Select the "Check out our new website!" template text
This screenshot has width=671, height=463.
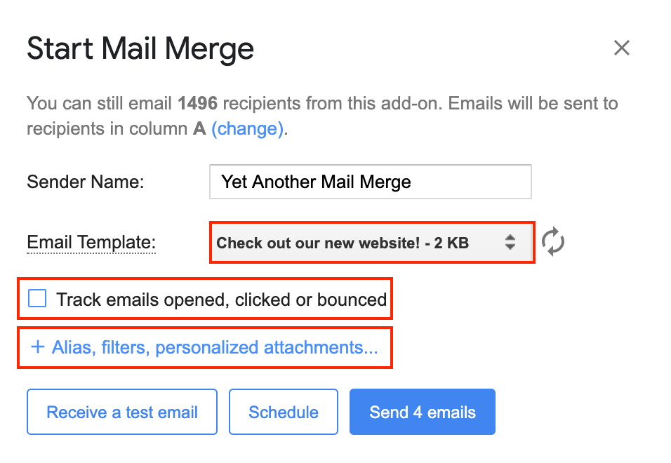click(342, 243)
